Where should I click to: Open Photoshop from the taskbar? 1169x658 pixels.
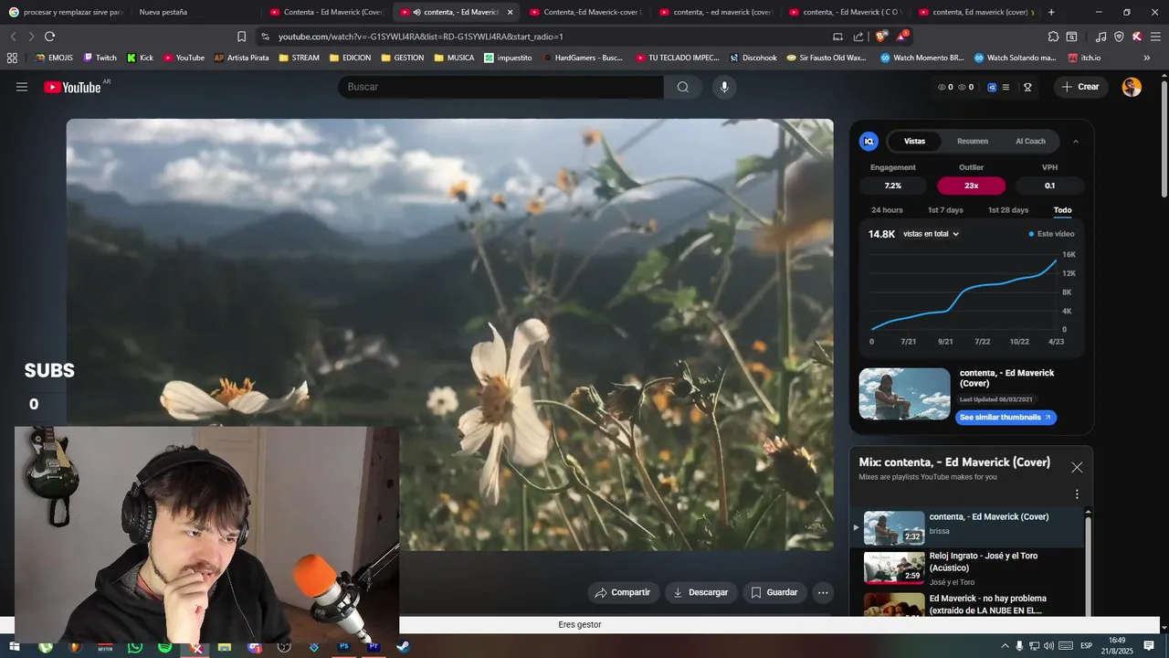click(344, 646)
